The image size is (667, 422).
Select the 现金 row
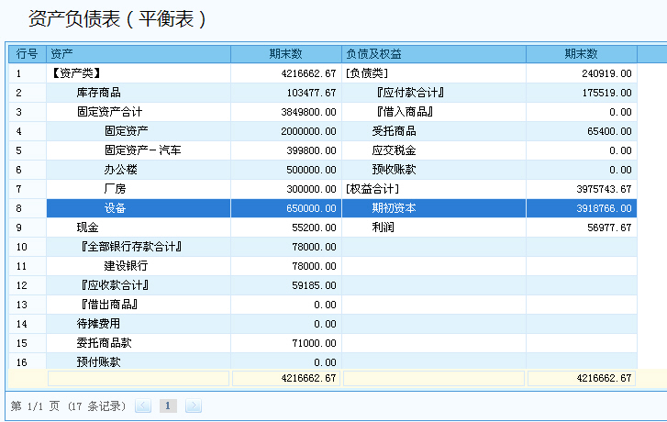pos(87,228)
